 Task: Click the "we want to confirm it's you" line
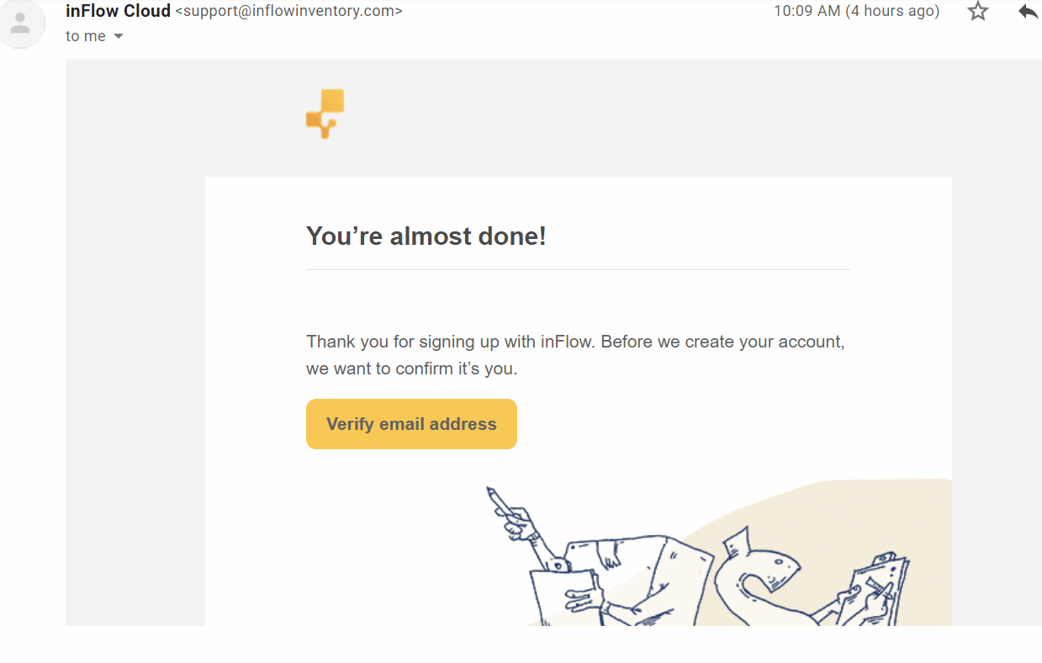coord(411,369)
